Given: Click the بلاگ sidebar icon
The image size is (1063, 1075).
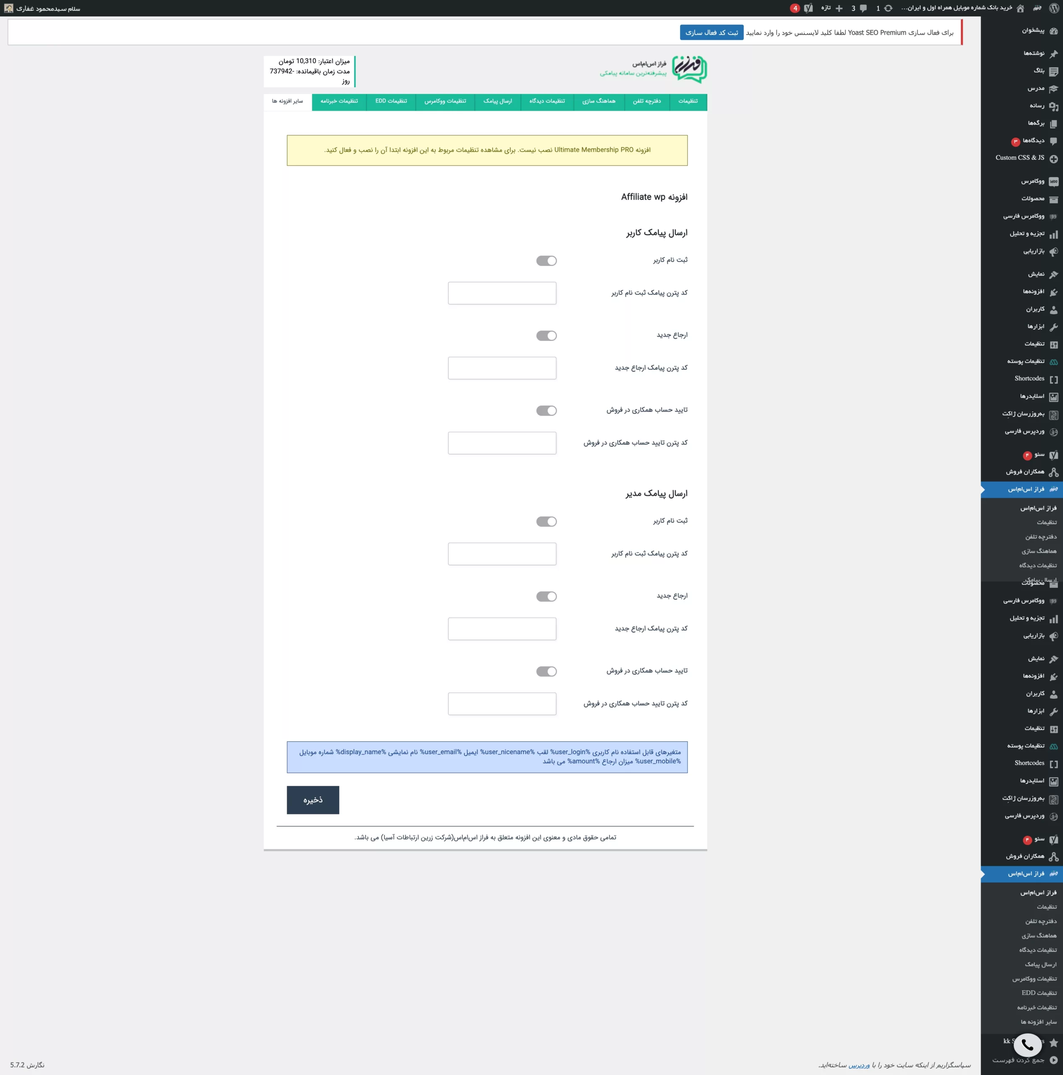Looking at the screenshot, I should click(1053, 71).
